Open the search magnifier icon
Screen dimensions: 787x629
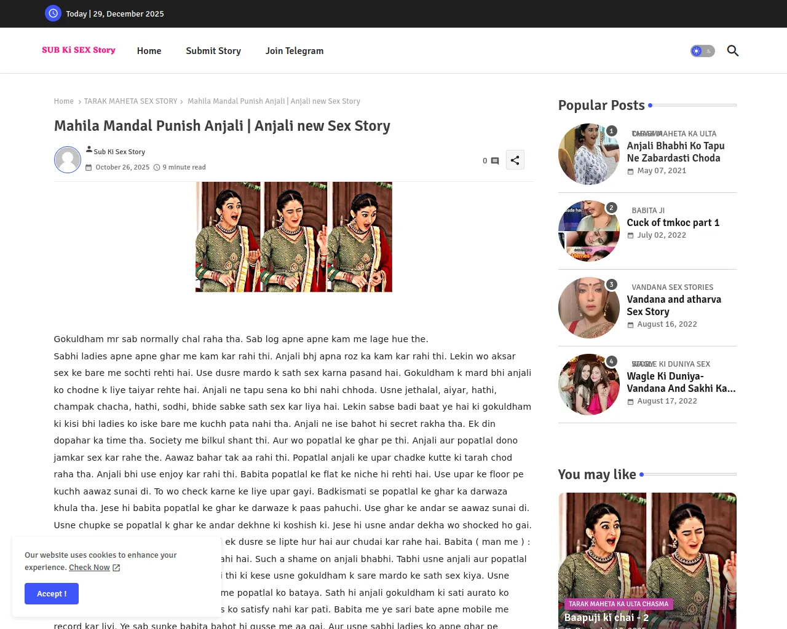click(x=732, y=51)
